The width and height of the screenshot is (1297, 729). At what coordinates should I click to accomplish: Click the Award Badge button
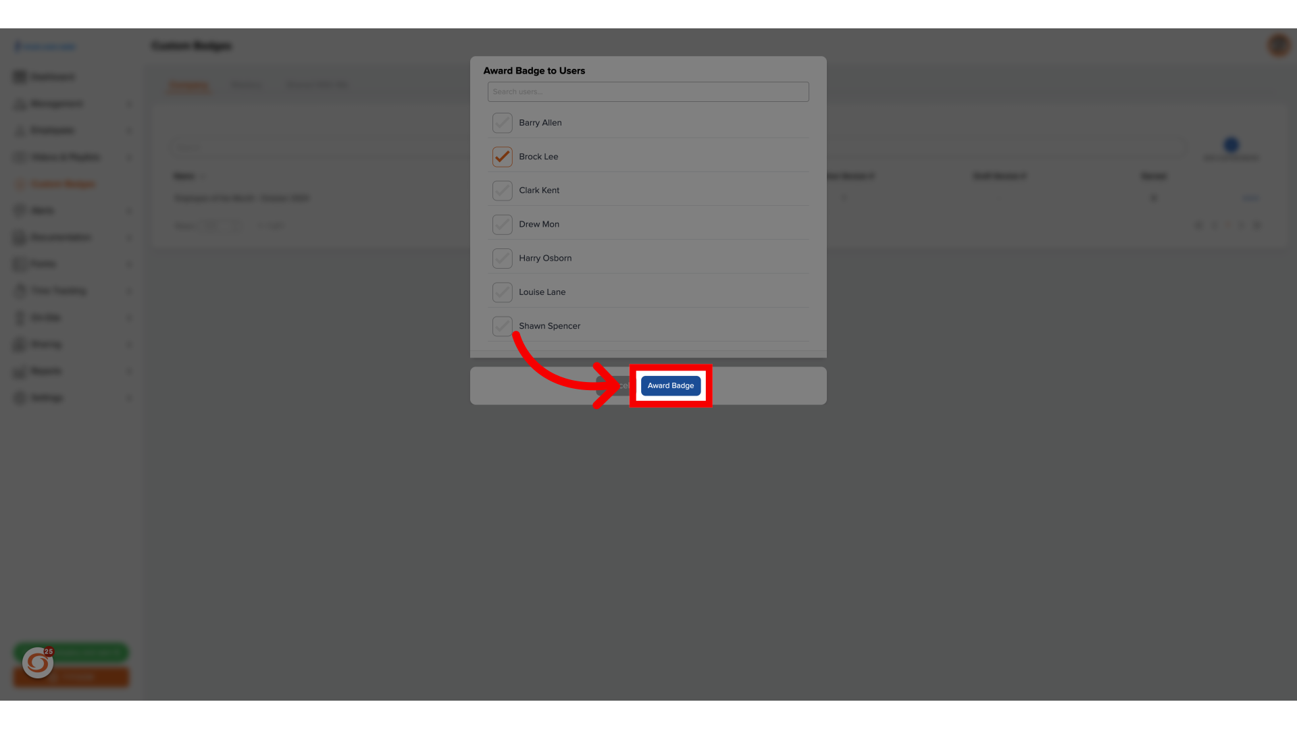(670, 385)
